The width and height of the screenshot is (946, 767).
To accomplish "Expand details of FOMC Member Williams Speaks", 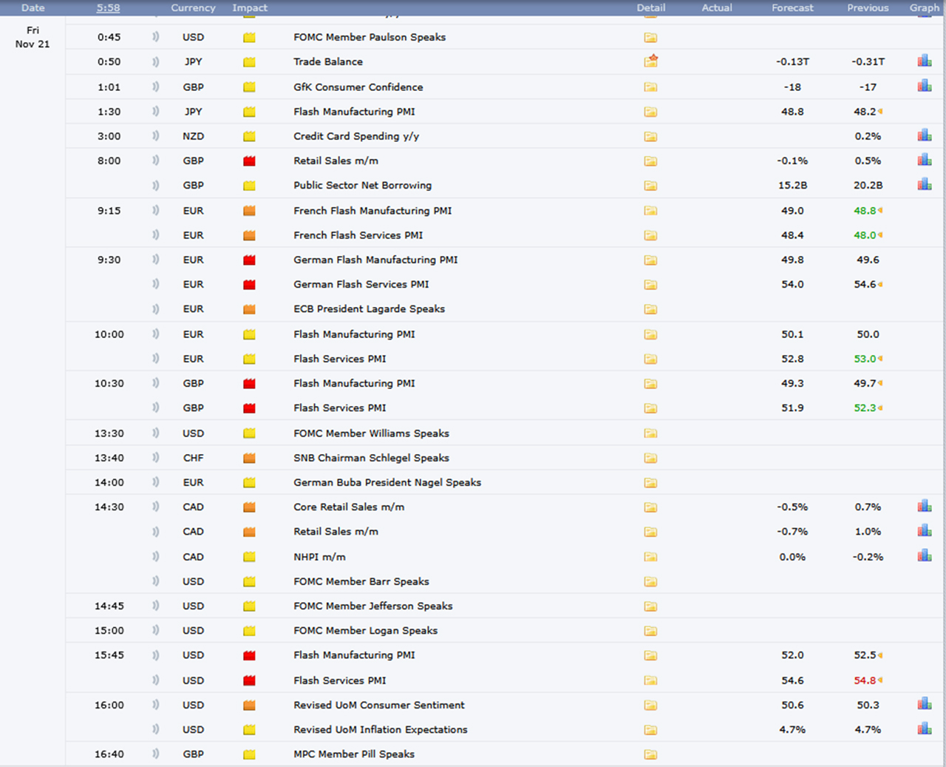I will [x=650, y=433].
